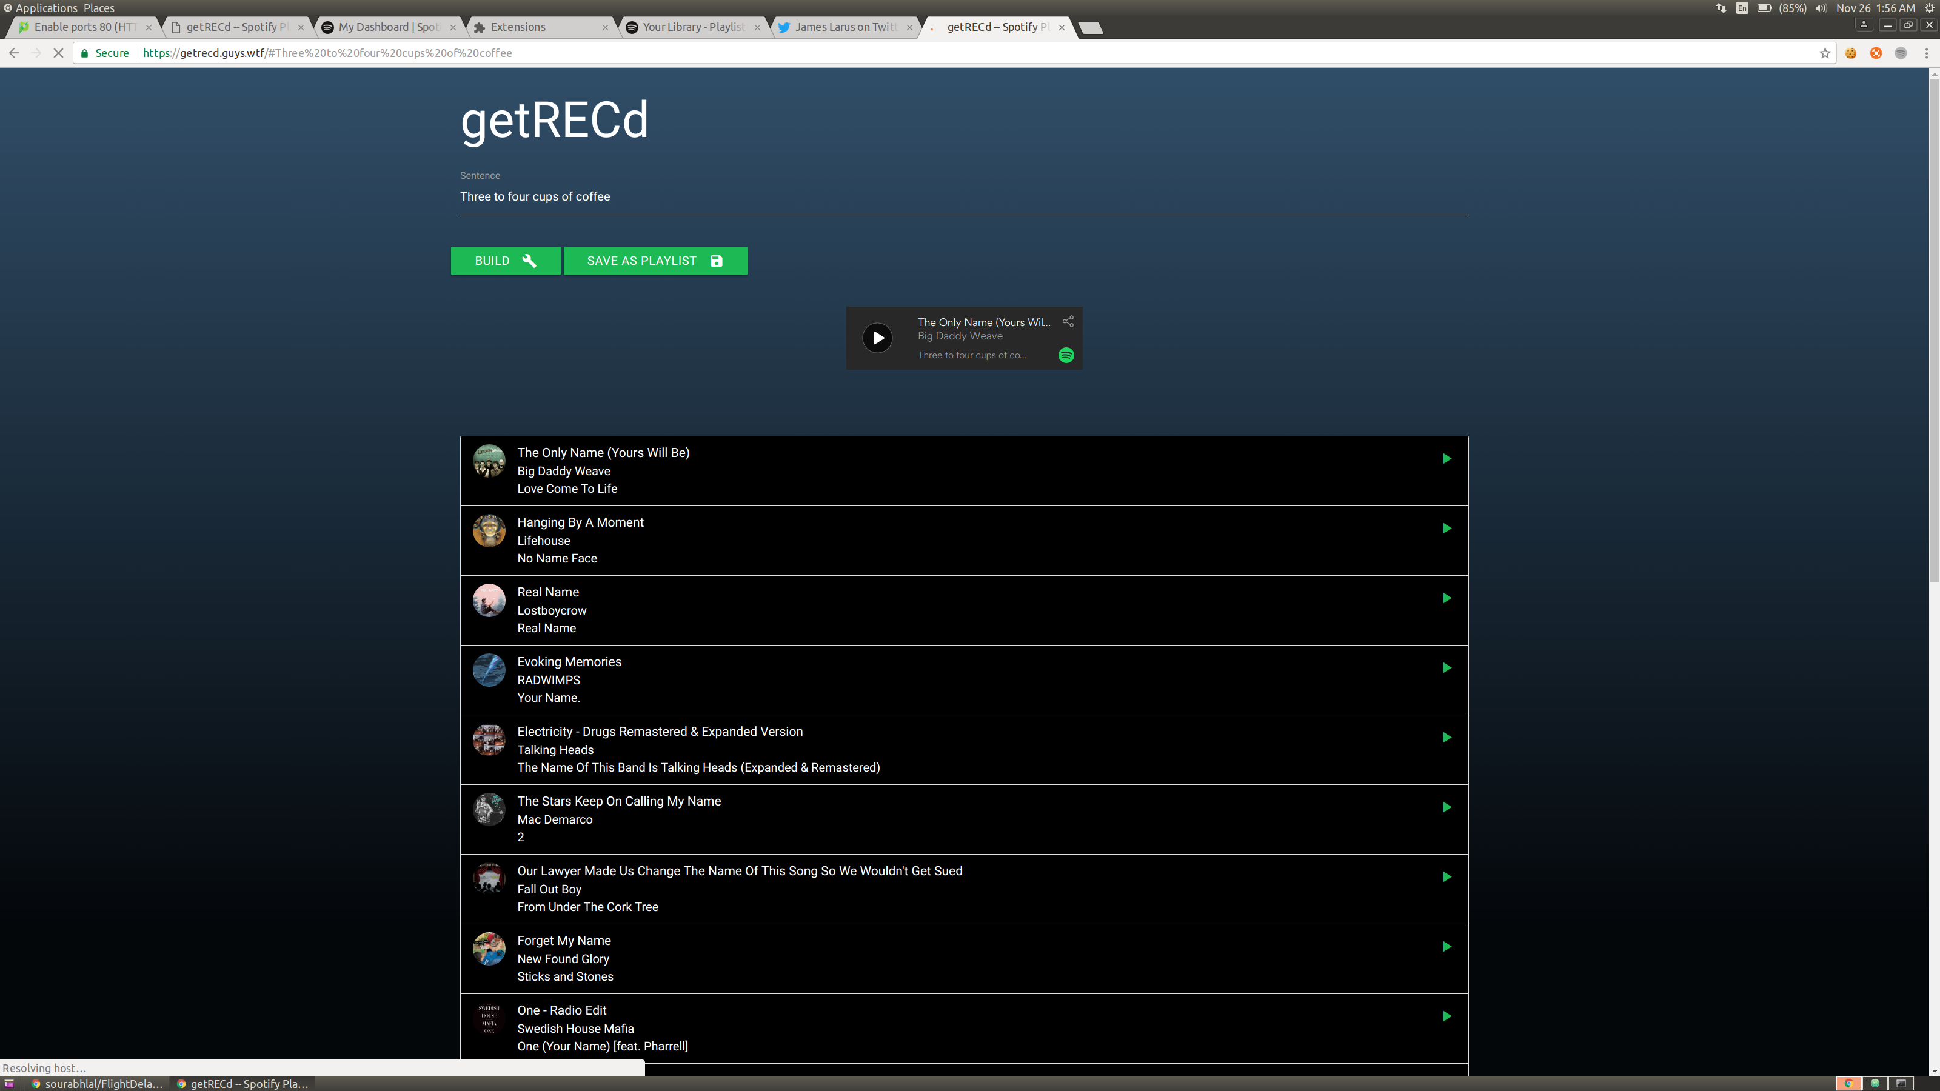Open the Spotify logo in embedded player
1940x1091 pixels.
click(1066, 355)
